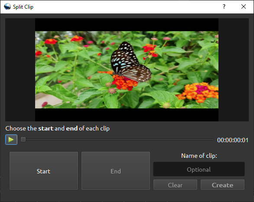Image resolution: width=254 pixels, height=202 pixels.
Task: Click the OpenShot icon in title bar
Action: (x=7, y=7)
